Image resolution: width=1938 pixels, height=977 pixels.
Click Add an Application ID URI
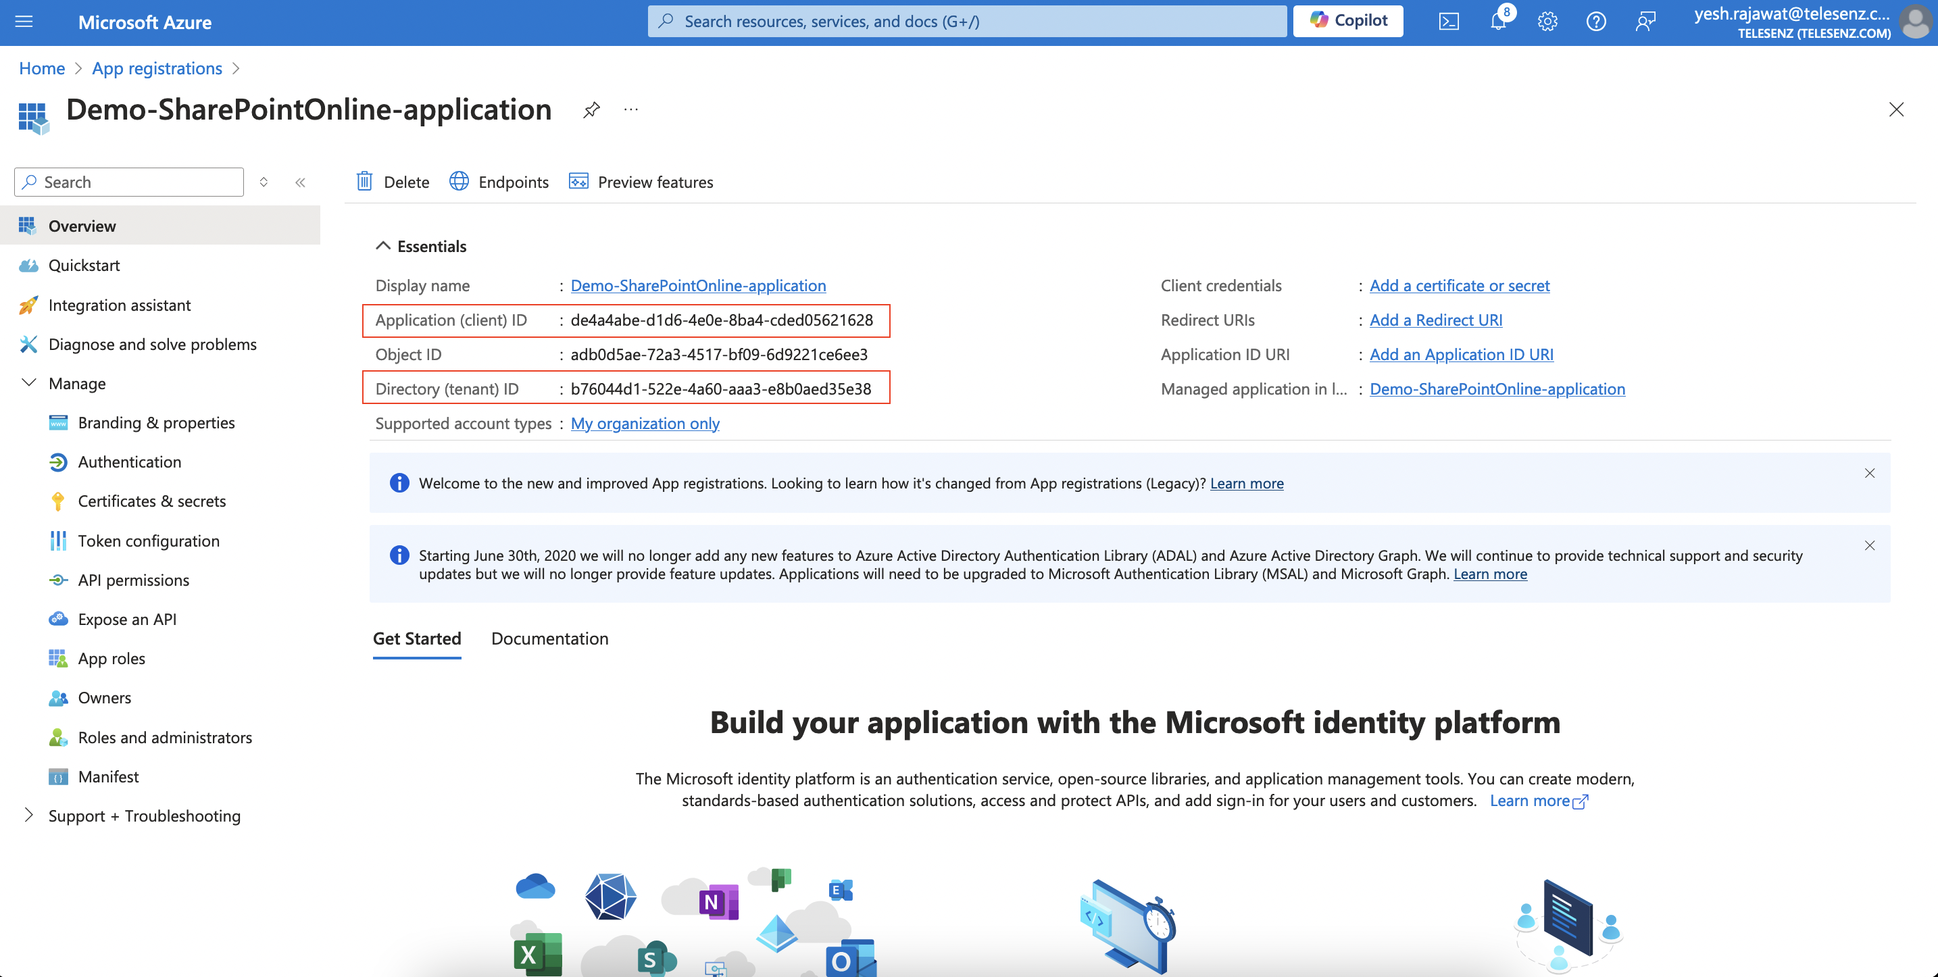pos(1461,354)
